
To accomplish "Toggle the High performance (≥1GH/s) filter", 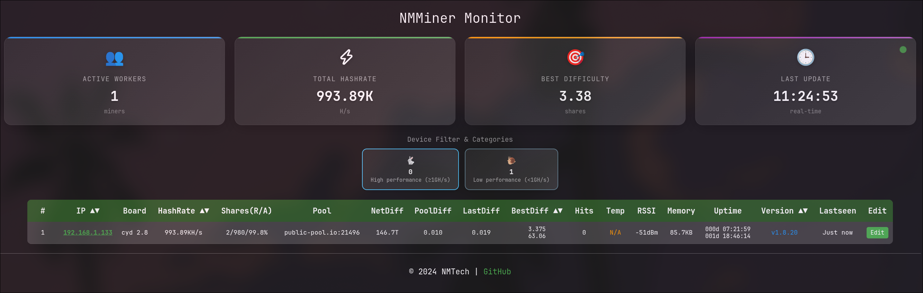I will pos(410,169).
